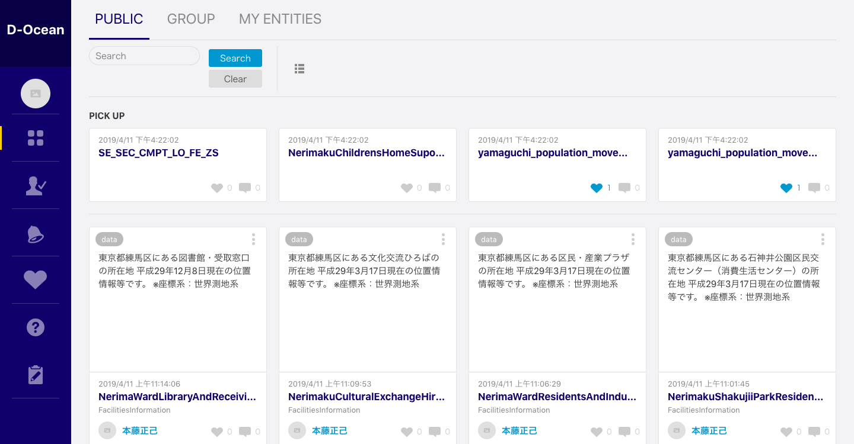
Task: Open the notifications bell icon in sidebar
Action: [x=36, y=234]
